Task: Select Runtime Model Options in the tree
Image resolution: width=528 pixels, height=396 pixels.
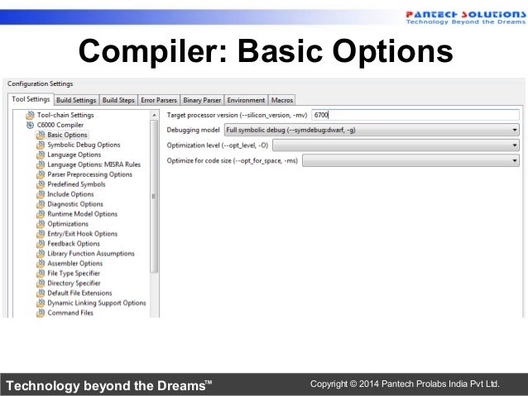Action: pos(83,214)
